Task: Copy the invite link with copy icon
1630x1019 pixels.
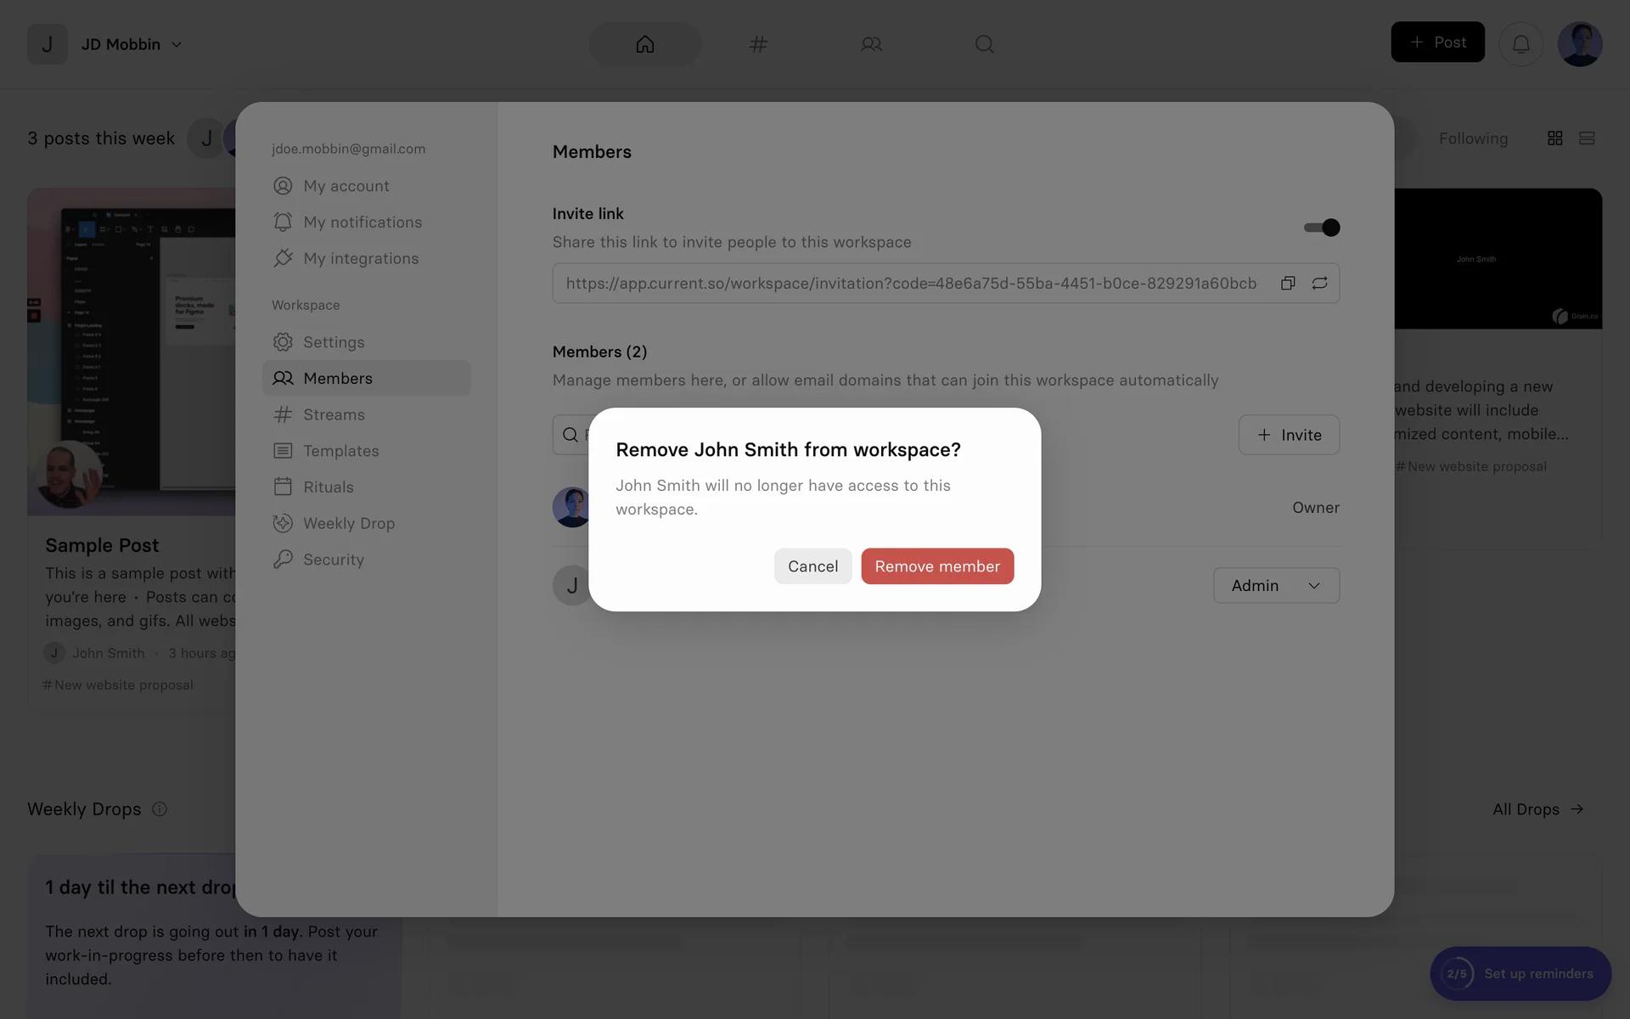Action: coord(1288,283)
